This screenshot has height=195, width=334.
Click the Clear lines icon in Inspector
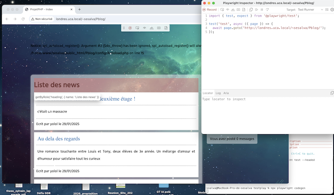327,10
